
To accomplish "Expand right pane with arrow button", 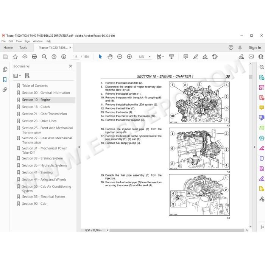I will pyautogui.click(x=262, y=227).
